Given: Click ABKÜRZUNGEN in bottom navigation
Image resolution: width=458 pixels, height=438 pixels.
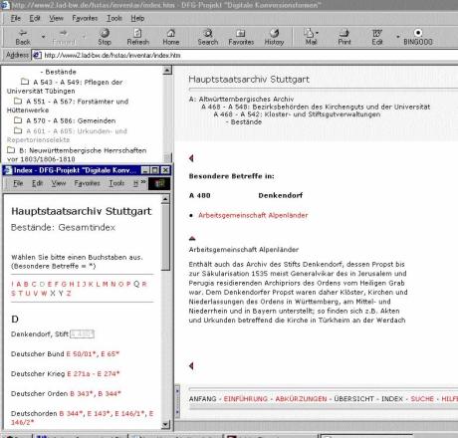Looking at the screenshot, I should (301, 399).
